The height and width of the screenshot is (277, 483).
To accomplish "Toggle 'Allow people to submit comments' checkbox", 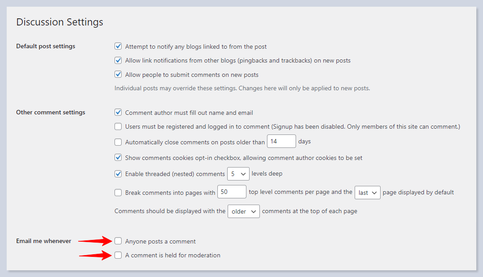I will 118,75.
